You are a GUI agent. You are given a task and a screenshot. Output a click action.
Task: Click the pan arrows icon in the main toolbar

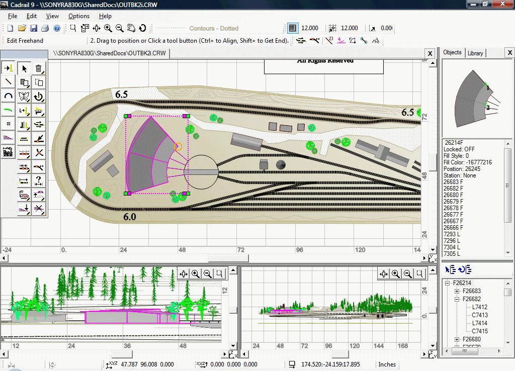[x=96, y=28]
